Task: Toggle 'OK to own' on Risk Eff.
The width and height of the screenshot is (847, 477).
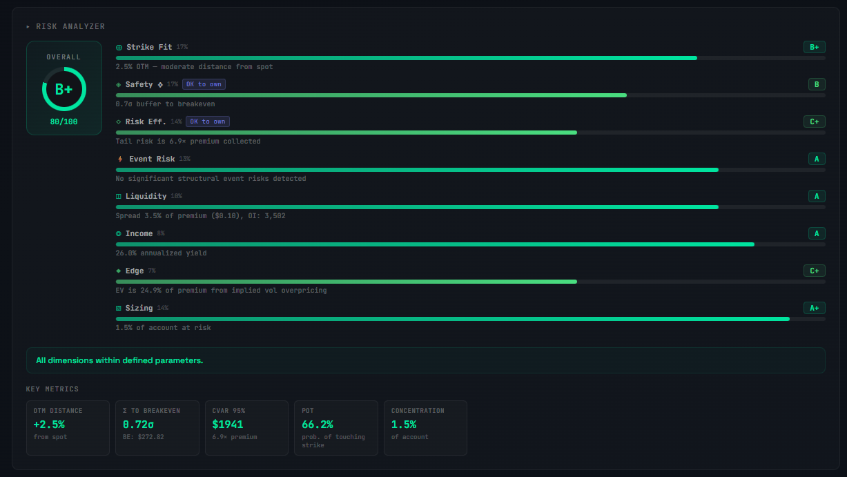Action: click(208, 121)
